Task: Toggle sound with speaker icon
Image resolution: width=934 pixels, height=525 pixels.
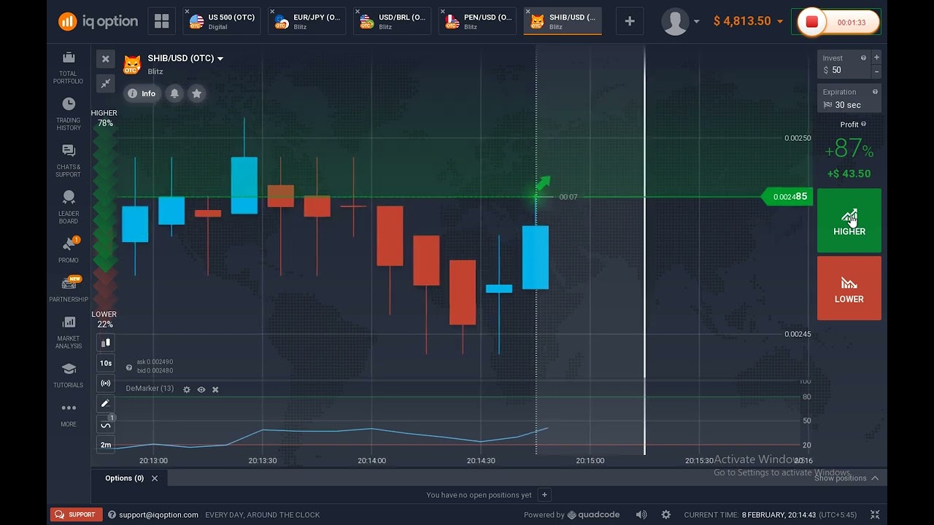Action: coord(641,515)
